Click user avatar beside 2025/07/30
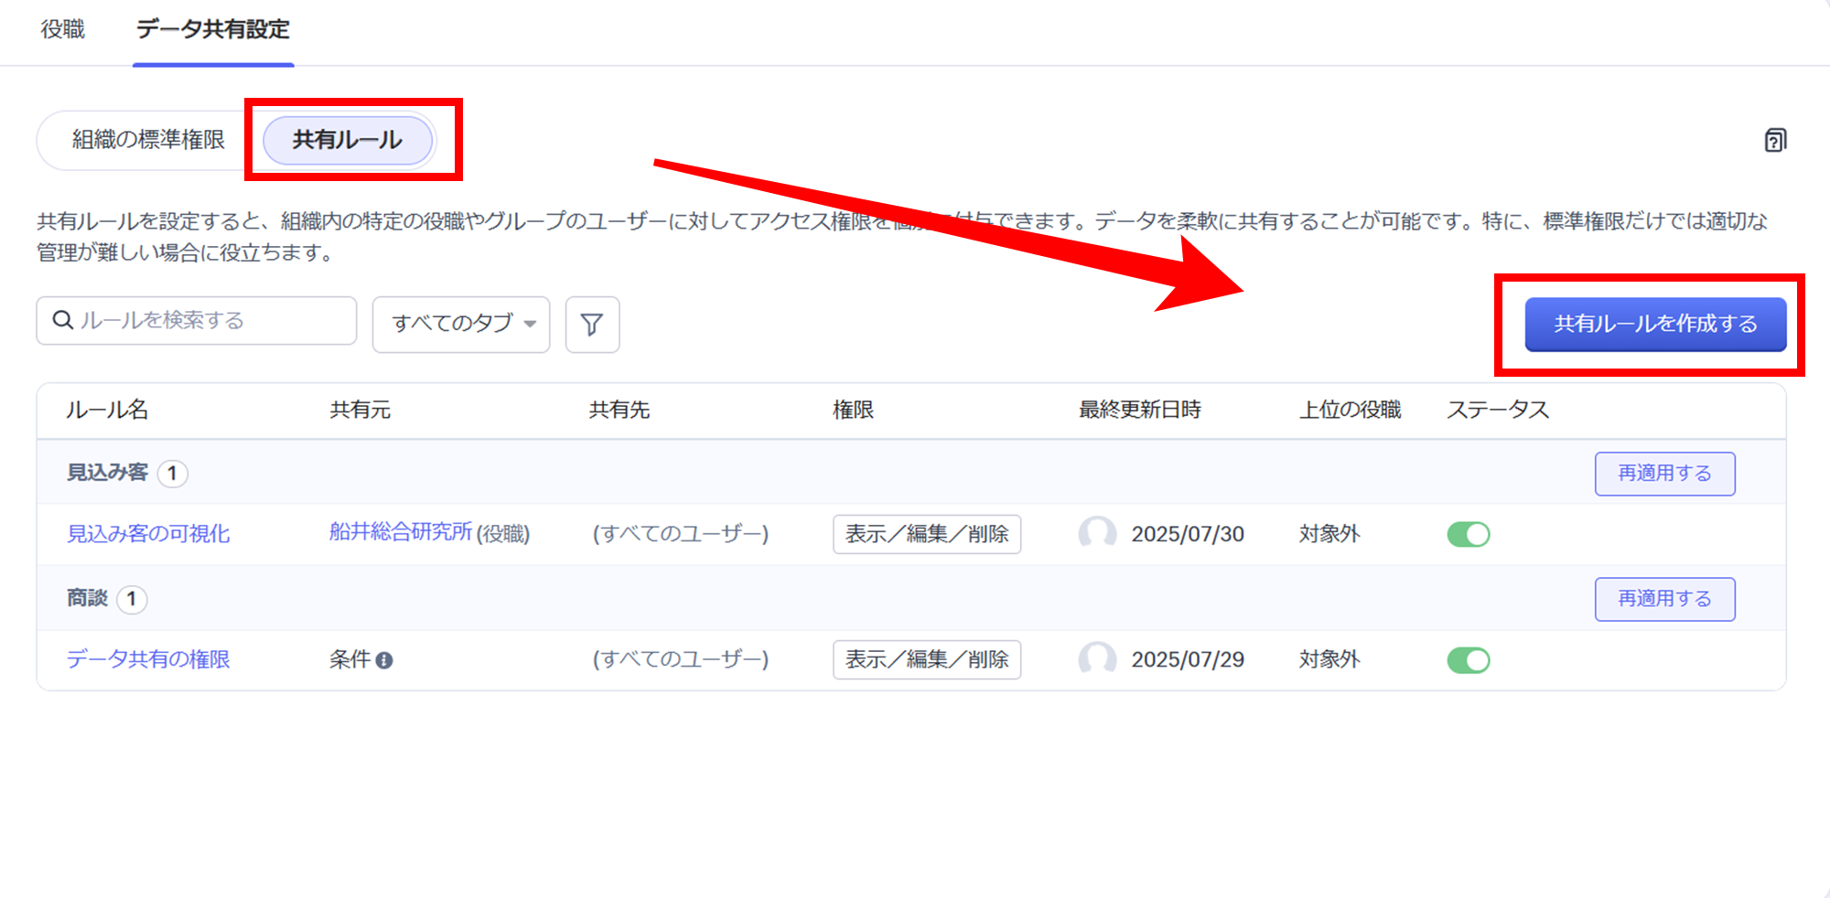1830x898 pixels. click(1097, 533)
